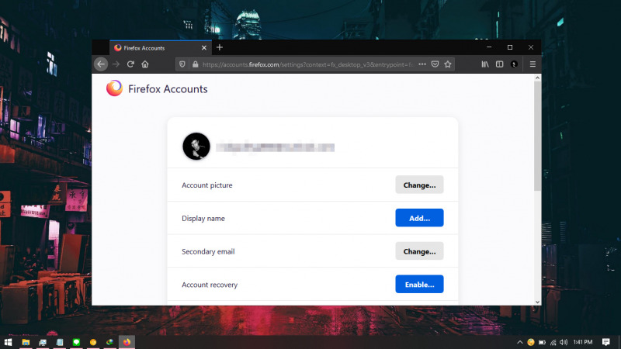Change the account picture

pos(419,185)
